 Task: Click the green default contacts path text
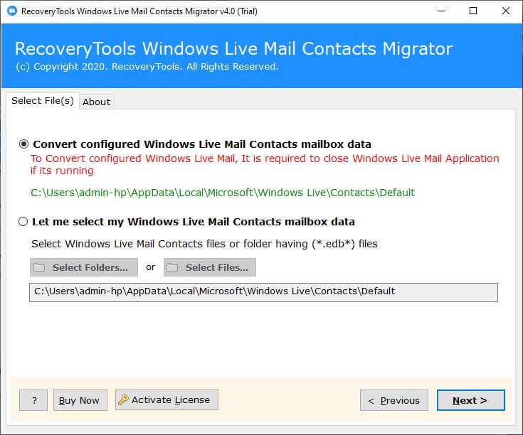click(222, 193)
